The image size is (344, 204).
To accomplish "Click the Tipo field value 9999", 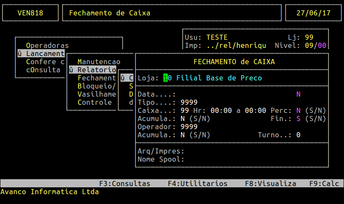I will coord(189,102).
